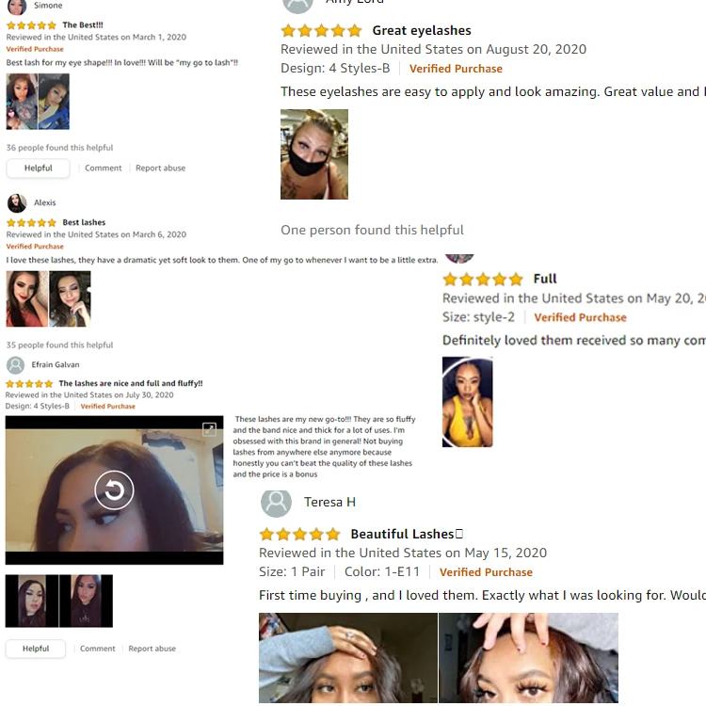Click Teresa H's default avatar icon

(x=276, y=503)
